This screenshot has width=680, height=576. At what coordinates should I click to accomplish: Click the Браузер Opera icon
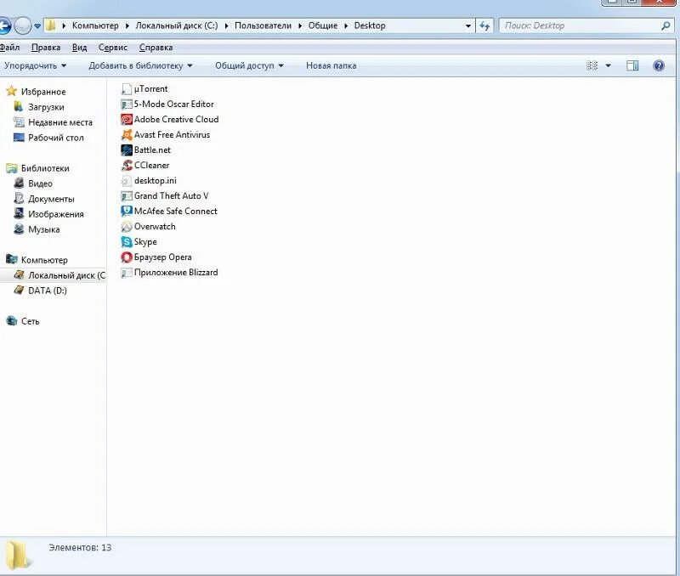126,257
